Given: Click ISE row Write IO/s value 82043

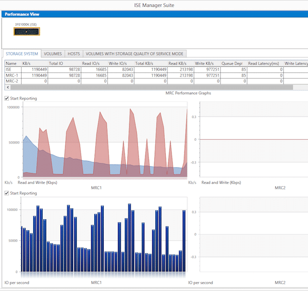Looking at the screenshot, I should click(x=121, y=70).
